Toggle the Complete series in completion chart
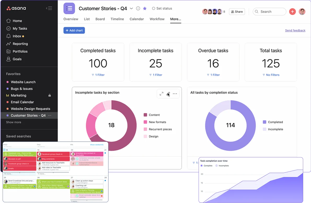This screenshot has height=203, width=311. (x=206, y=166)
